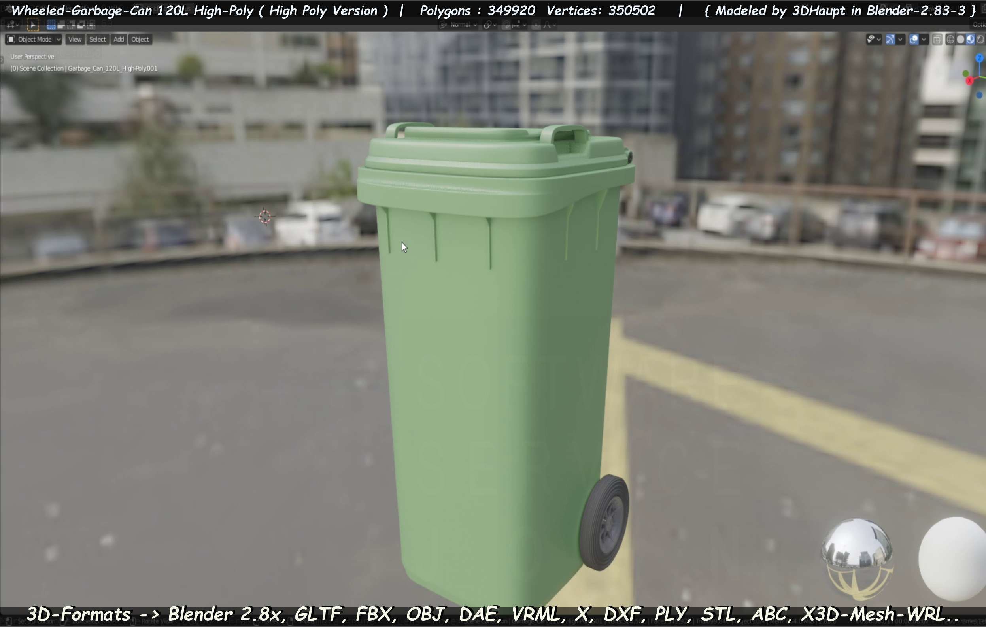Viewport: 986px width, 627px height.
Task: Choose the 'Set new selection' mode icon
Action: pos(51,25)
